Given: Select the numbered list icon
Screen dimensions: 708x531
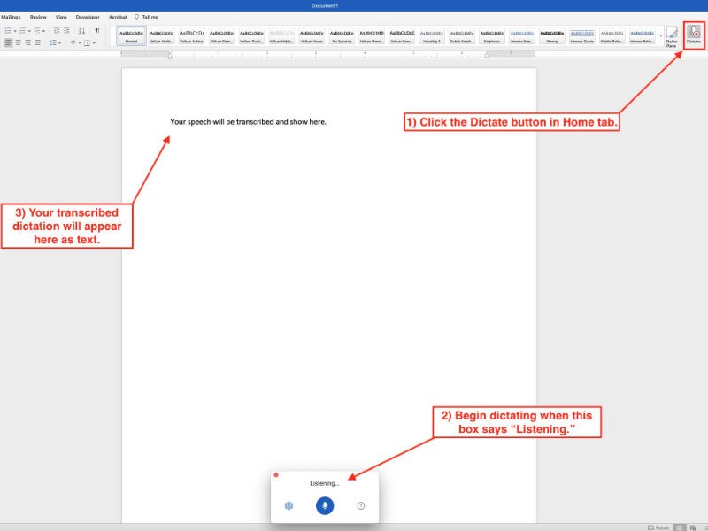Looking at the screenshot, I should point(23,30).
